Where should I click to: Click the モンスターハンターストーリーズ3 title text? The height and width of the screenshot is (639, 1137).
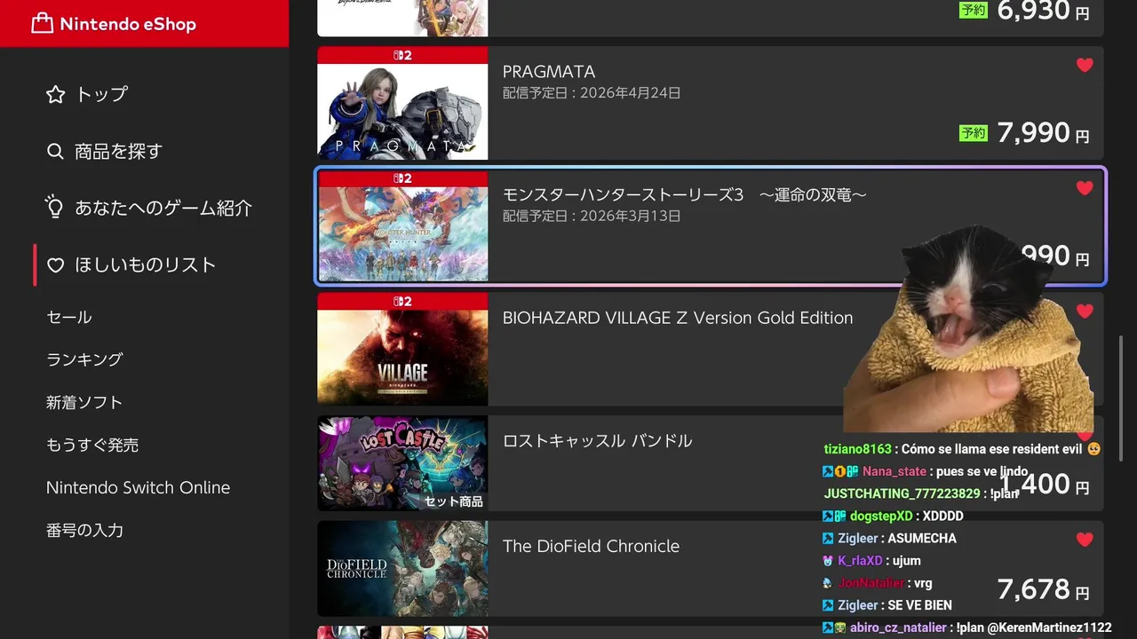(x=684, y=194)
